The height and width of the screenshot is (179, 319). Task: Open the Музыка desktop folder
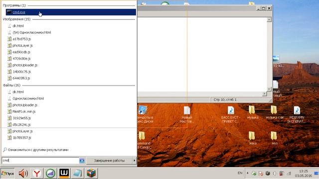[252, 112]
